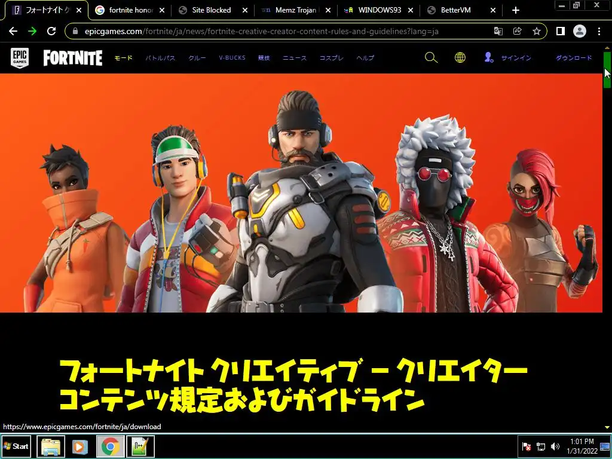Viewport: 612px width, 459px height.
Task: Open the モード nav menu
Action: [x=124, y=58]
